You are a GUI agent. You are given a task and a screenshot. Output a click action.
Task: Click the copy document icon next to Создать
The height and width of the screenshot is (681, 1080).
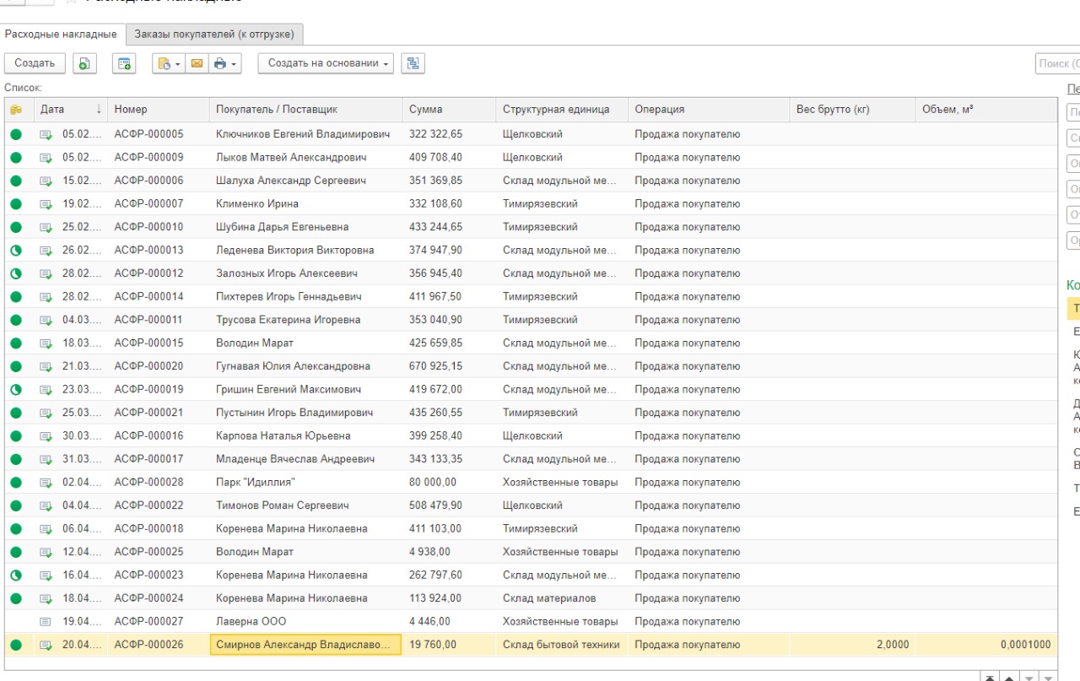pyautogui.click(x=84, y=63)
